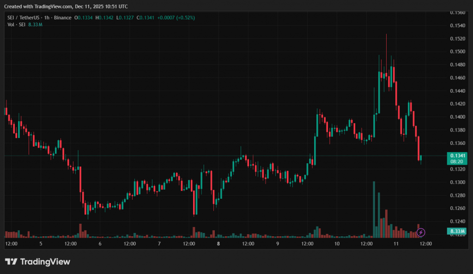Click the TradingView logo icon at bottom
The height and width of the screenshot is (274, 473).
coord(12,262)
